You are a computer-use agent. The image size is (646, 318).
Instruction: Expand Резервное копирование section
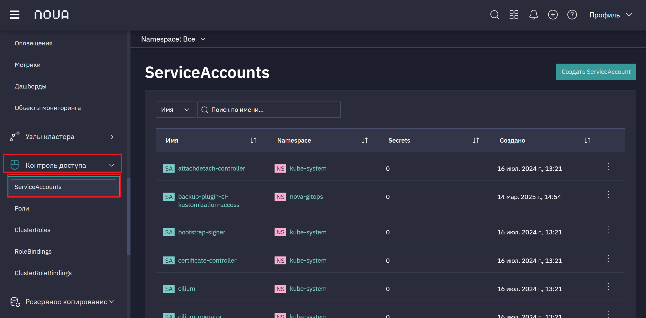62,302
